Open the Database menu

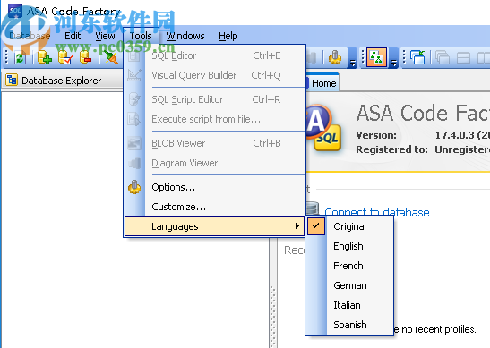(30, 36)
